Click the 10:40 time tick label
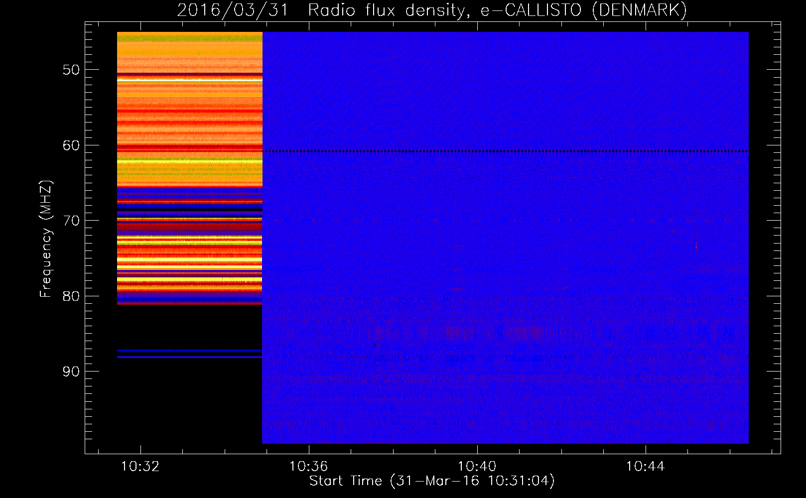This screenshot has width=806, height=498. [x=477, y=467]
